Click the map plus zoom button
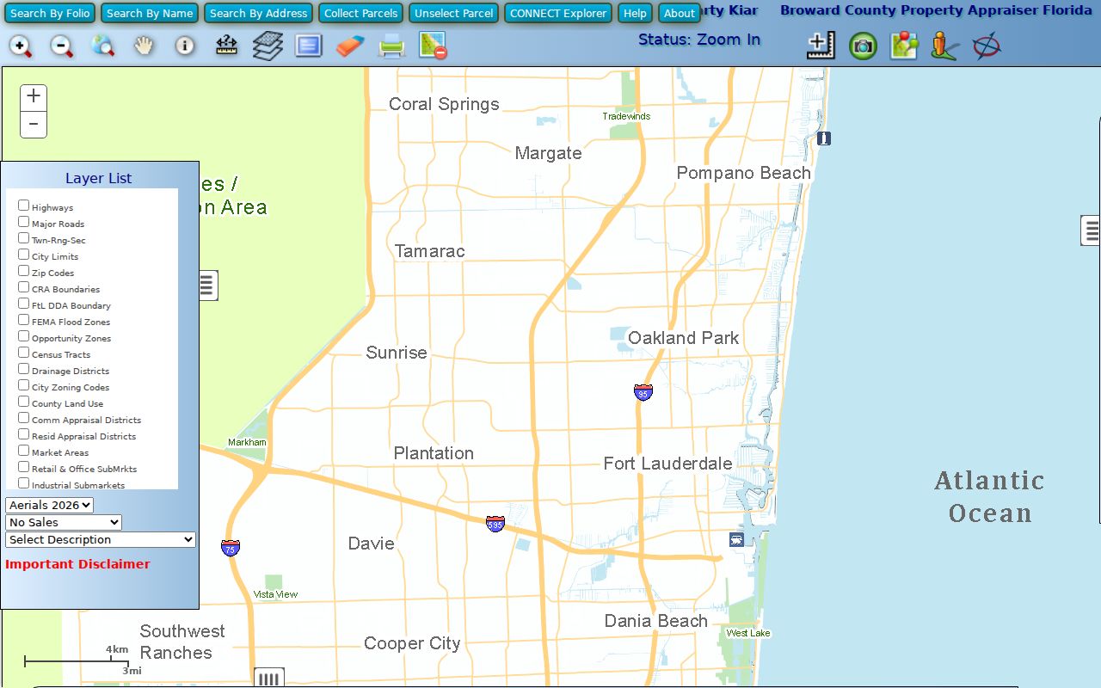This screenshot has height=688, width=1101. point(34,97)
